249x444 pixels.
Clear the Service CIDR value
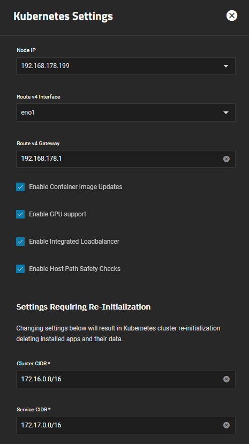[x=227, y=425]
